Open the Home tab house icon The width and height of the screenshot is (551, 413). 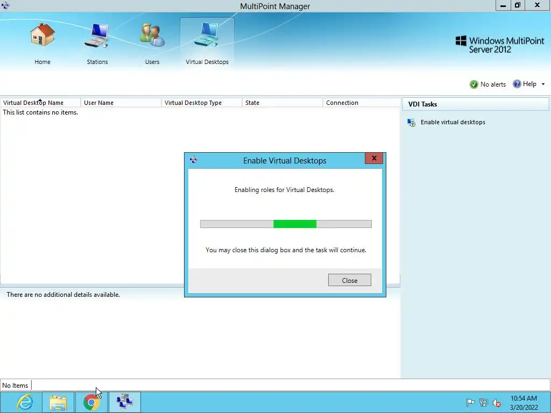[x=43, y=34]
